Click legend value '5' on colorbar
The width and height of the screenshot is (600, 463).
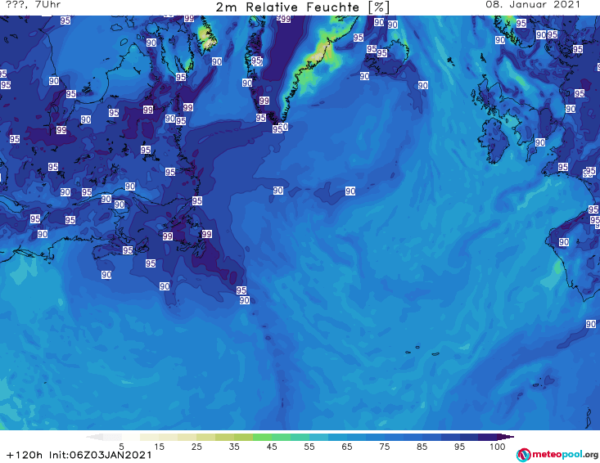pos(121,447)
